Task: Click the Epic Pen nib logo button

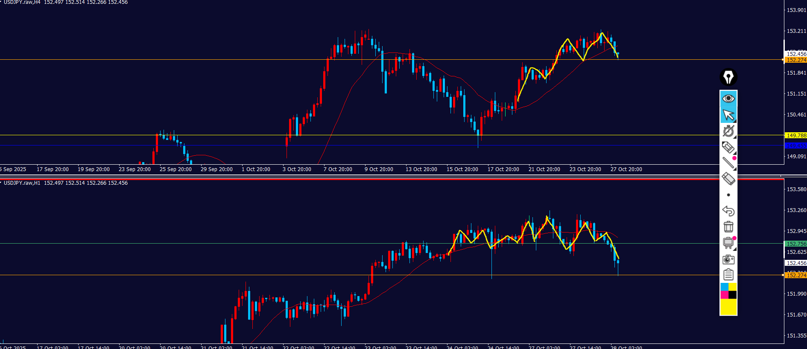Action: [728, 77]
